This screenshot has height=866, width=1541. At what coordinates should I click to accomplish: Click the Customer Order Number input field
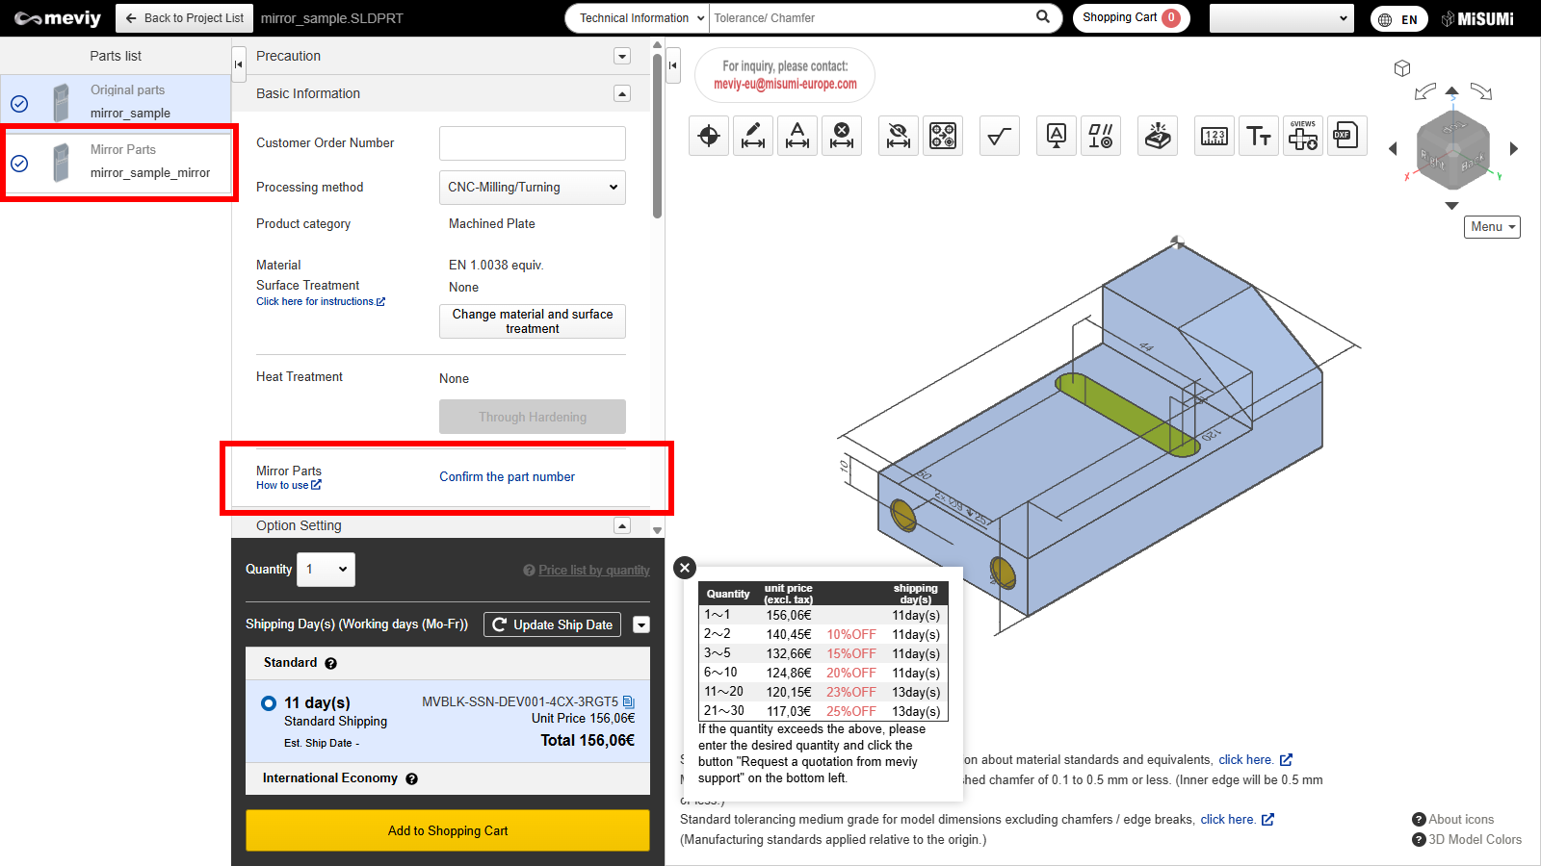(x=532, y=143)
